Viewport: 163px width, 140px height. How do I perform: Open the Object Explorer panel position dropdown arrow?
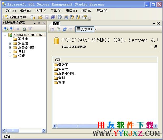click(x=35, y=23)
